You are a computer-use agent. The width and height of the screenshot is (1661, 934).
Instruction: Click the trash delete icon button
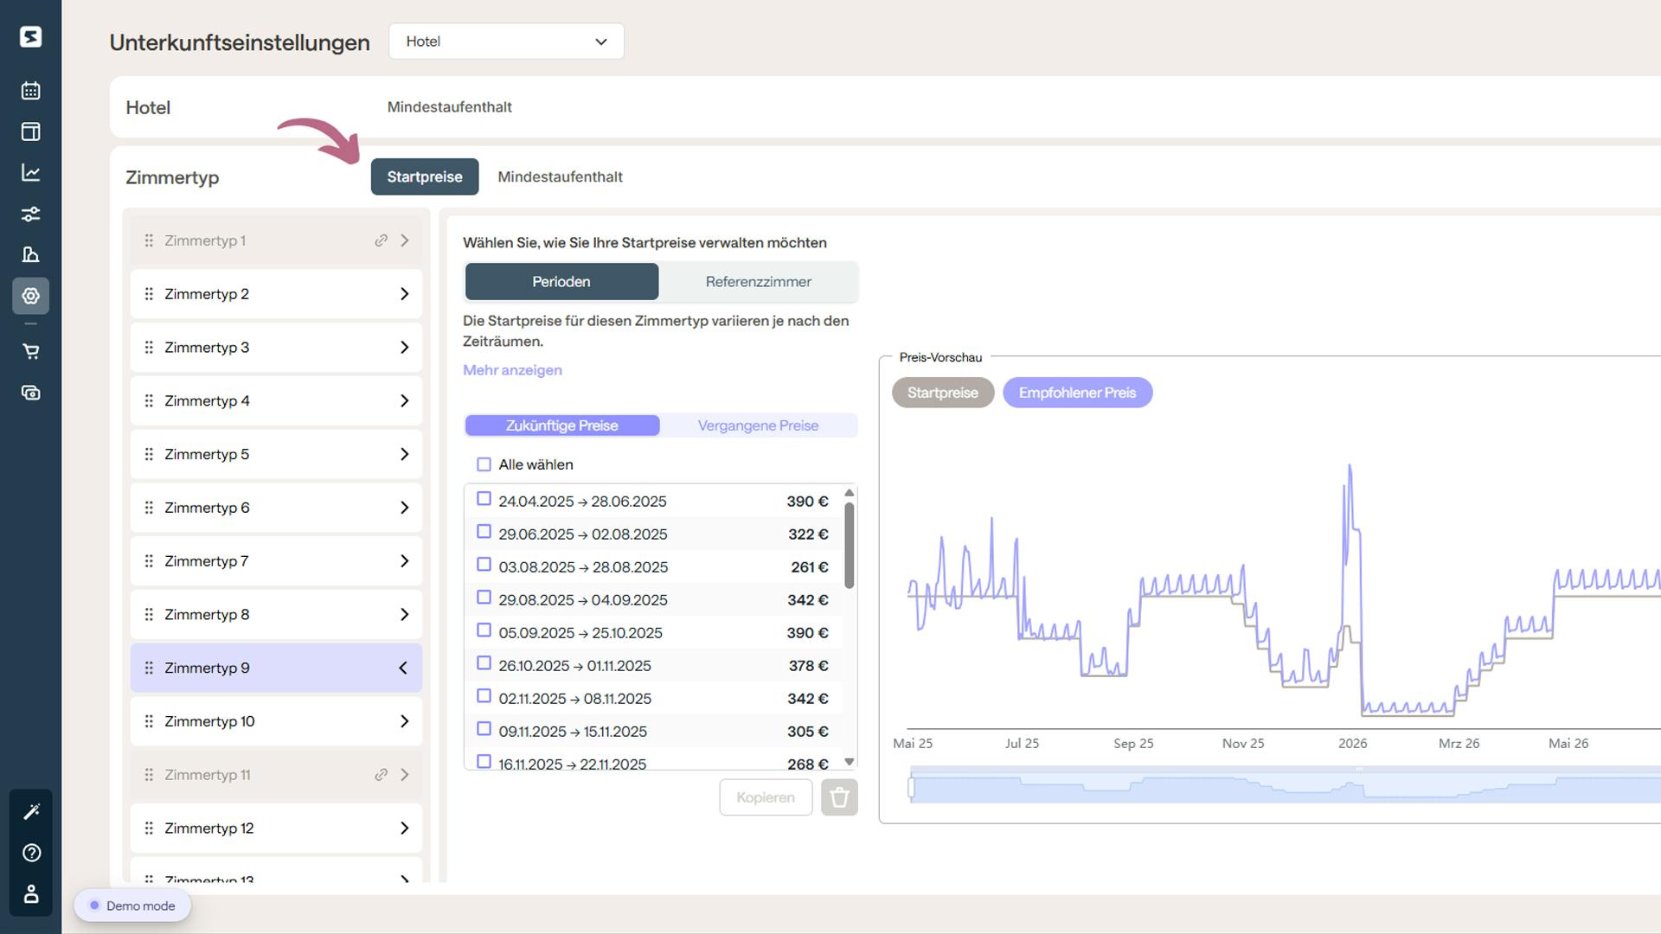pyautogui.click(x=839, y=797)
